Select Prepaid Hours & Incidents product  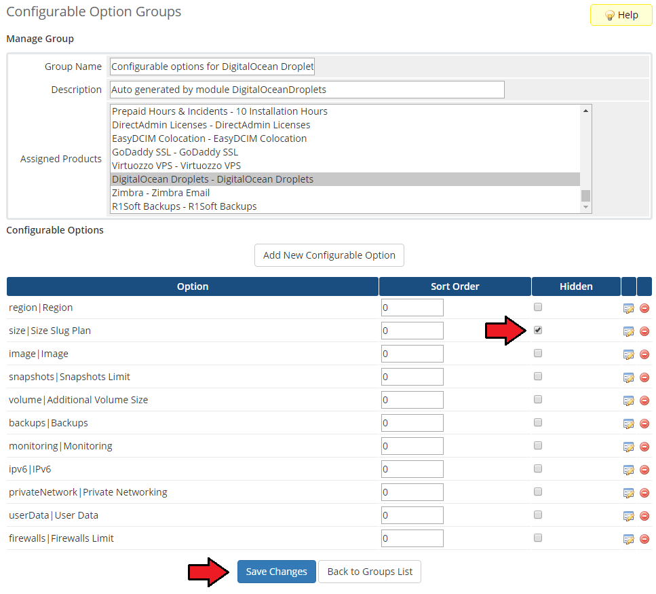[345, 111]
